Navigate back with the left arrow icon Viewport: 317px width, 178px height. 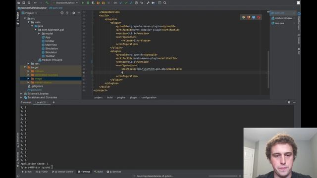pyautogui.click(x=35, y=3)
